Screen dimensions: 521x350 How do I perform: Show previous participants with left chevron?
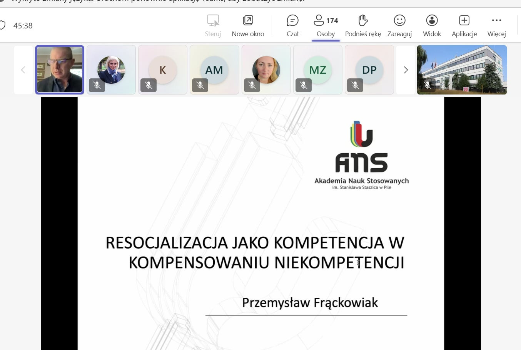pyautogui.click(x=23, y=70)
